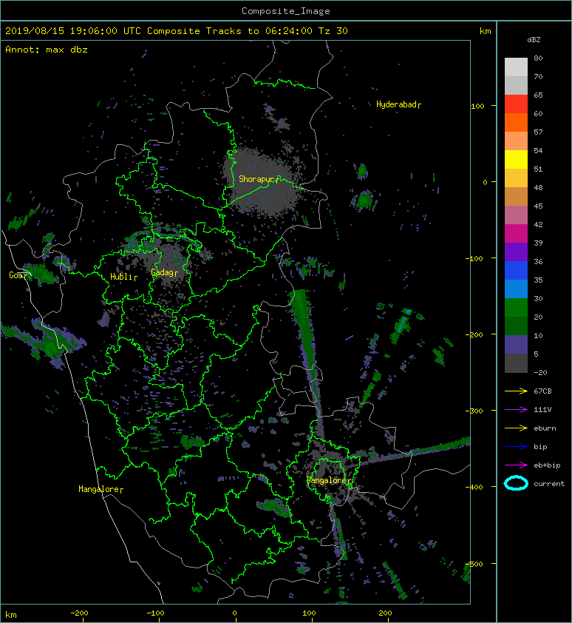Click the 200 km tick on horizontal axis

pos(385,613)
